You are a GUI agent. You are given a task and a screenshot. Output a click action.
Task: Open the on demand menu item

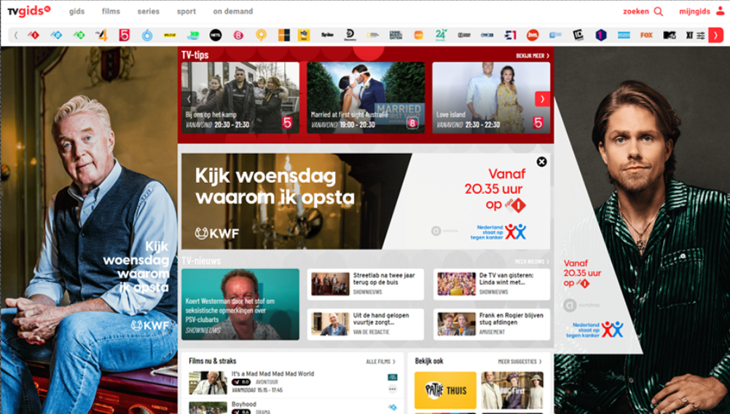(233, 11)
